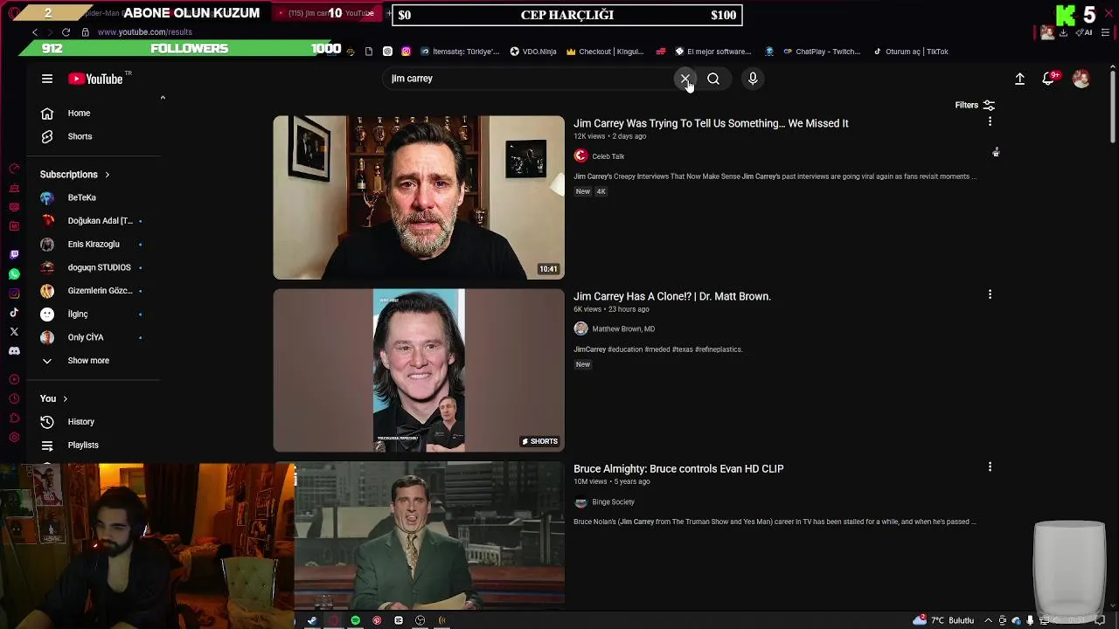Viewport: 1119px width, 629px height.
Task: Run the search with magnifier button
Action: (713, 79)
